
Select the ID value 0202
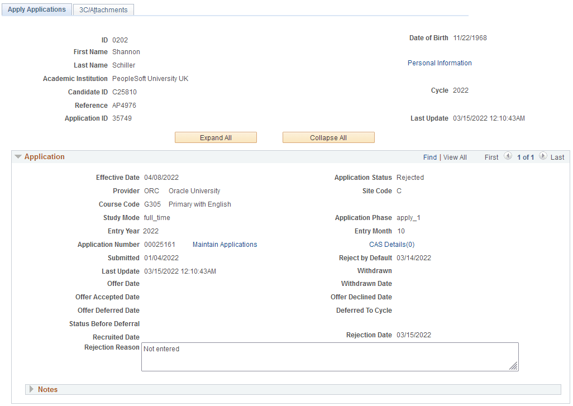pos(120,40)
